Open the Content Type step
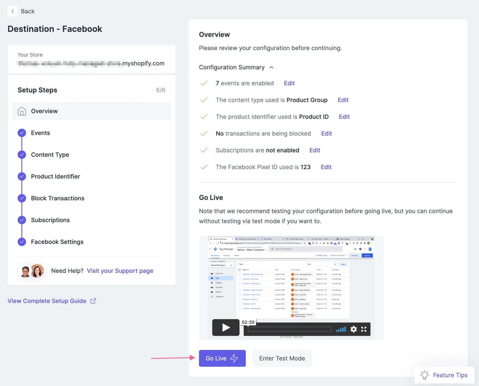 50,155
